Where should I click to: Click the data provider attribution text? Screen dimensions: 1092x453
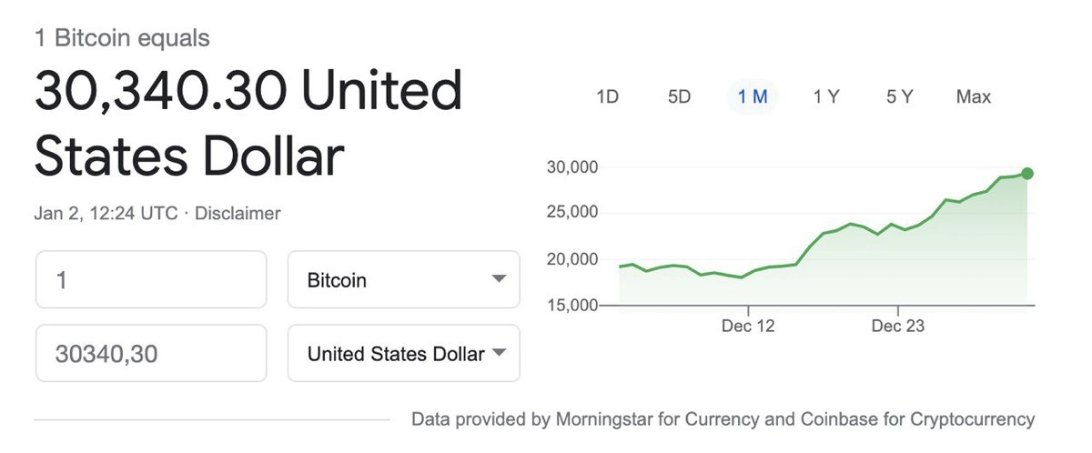[x=723, y=419]
